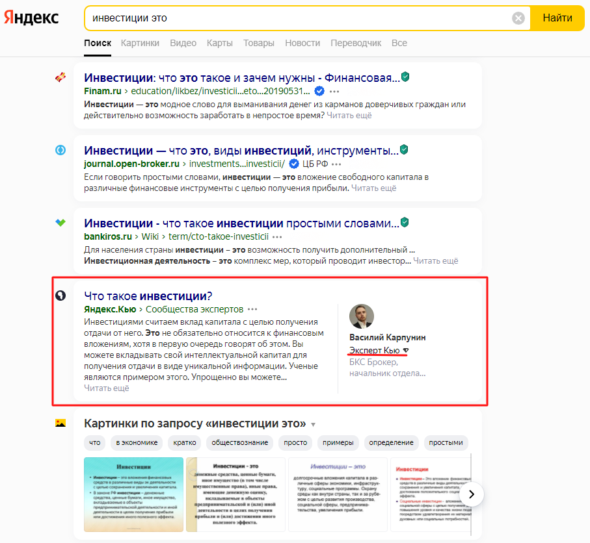
Task: Click the green shield badge on the open-broker result
Action: (404, 149)
